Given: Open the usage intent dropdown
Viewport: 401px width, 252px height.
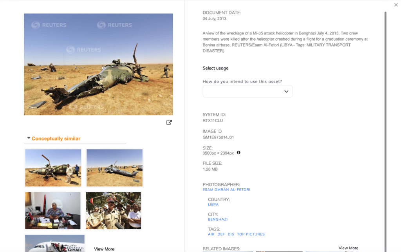Looking at the screenshot, I should [x=247, y=91].
